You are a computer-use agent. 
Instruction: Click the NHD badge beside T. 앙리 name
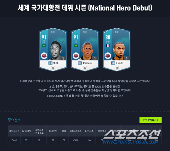(x=113, y=63)
